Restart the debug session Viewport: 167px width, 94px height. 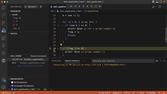pyautogui.click(x=92, y=6)
